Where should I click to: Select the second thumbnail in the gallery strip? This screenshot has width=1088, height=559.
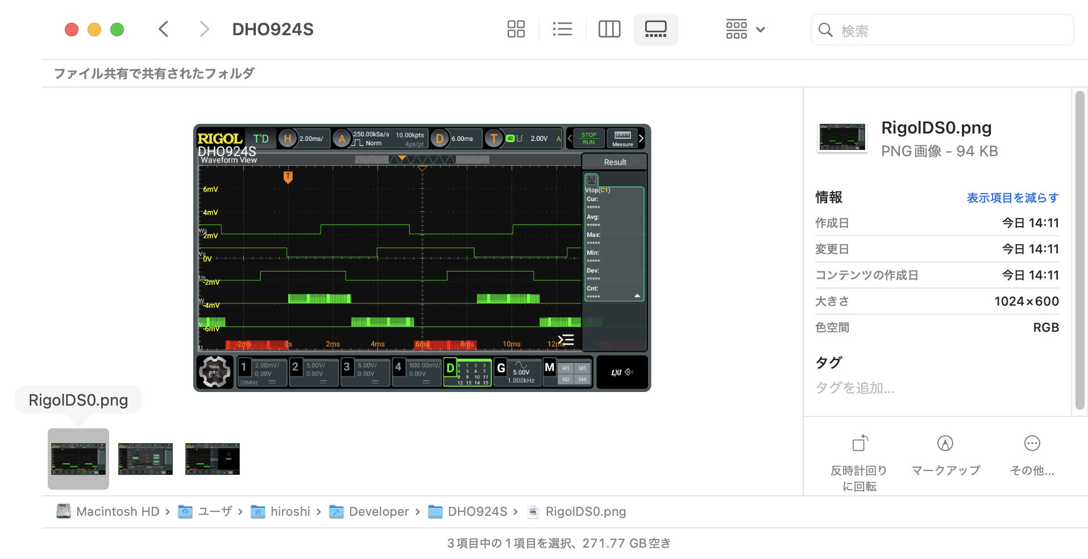[x=146, y=459]
